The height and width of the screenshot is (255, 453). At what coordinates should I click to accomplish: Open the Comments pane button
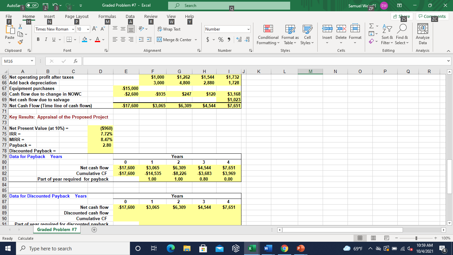pos(432,16)
